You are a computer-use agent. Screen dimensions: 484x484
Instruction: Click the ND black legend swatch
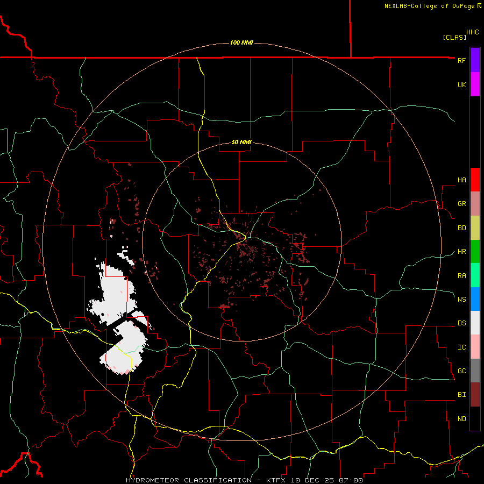[475, 418]
